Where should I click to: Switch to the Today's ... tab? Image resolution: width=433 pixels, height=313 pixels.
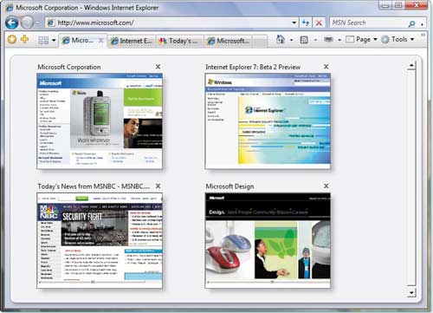click(x=180, y=41)
